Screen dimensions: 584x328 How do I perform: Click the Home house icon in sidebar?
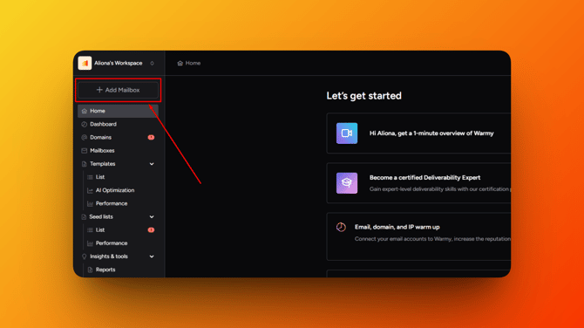click(x=85, y=111)
